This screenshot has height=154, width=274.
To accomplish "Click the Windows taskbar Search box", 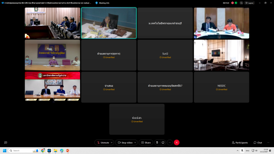I will (x=21, y=151).
